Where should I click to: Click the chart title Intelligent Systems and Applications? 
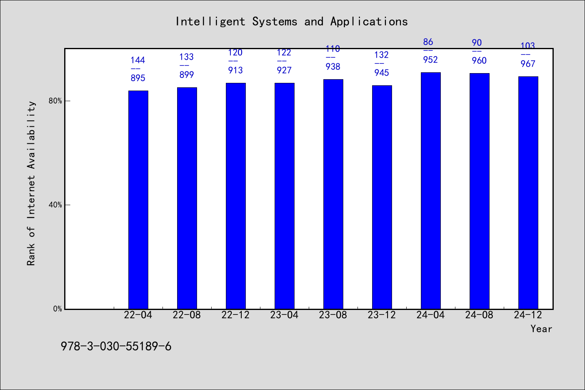coord(291,22)
